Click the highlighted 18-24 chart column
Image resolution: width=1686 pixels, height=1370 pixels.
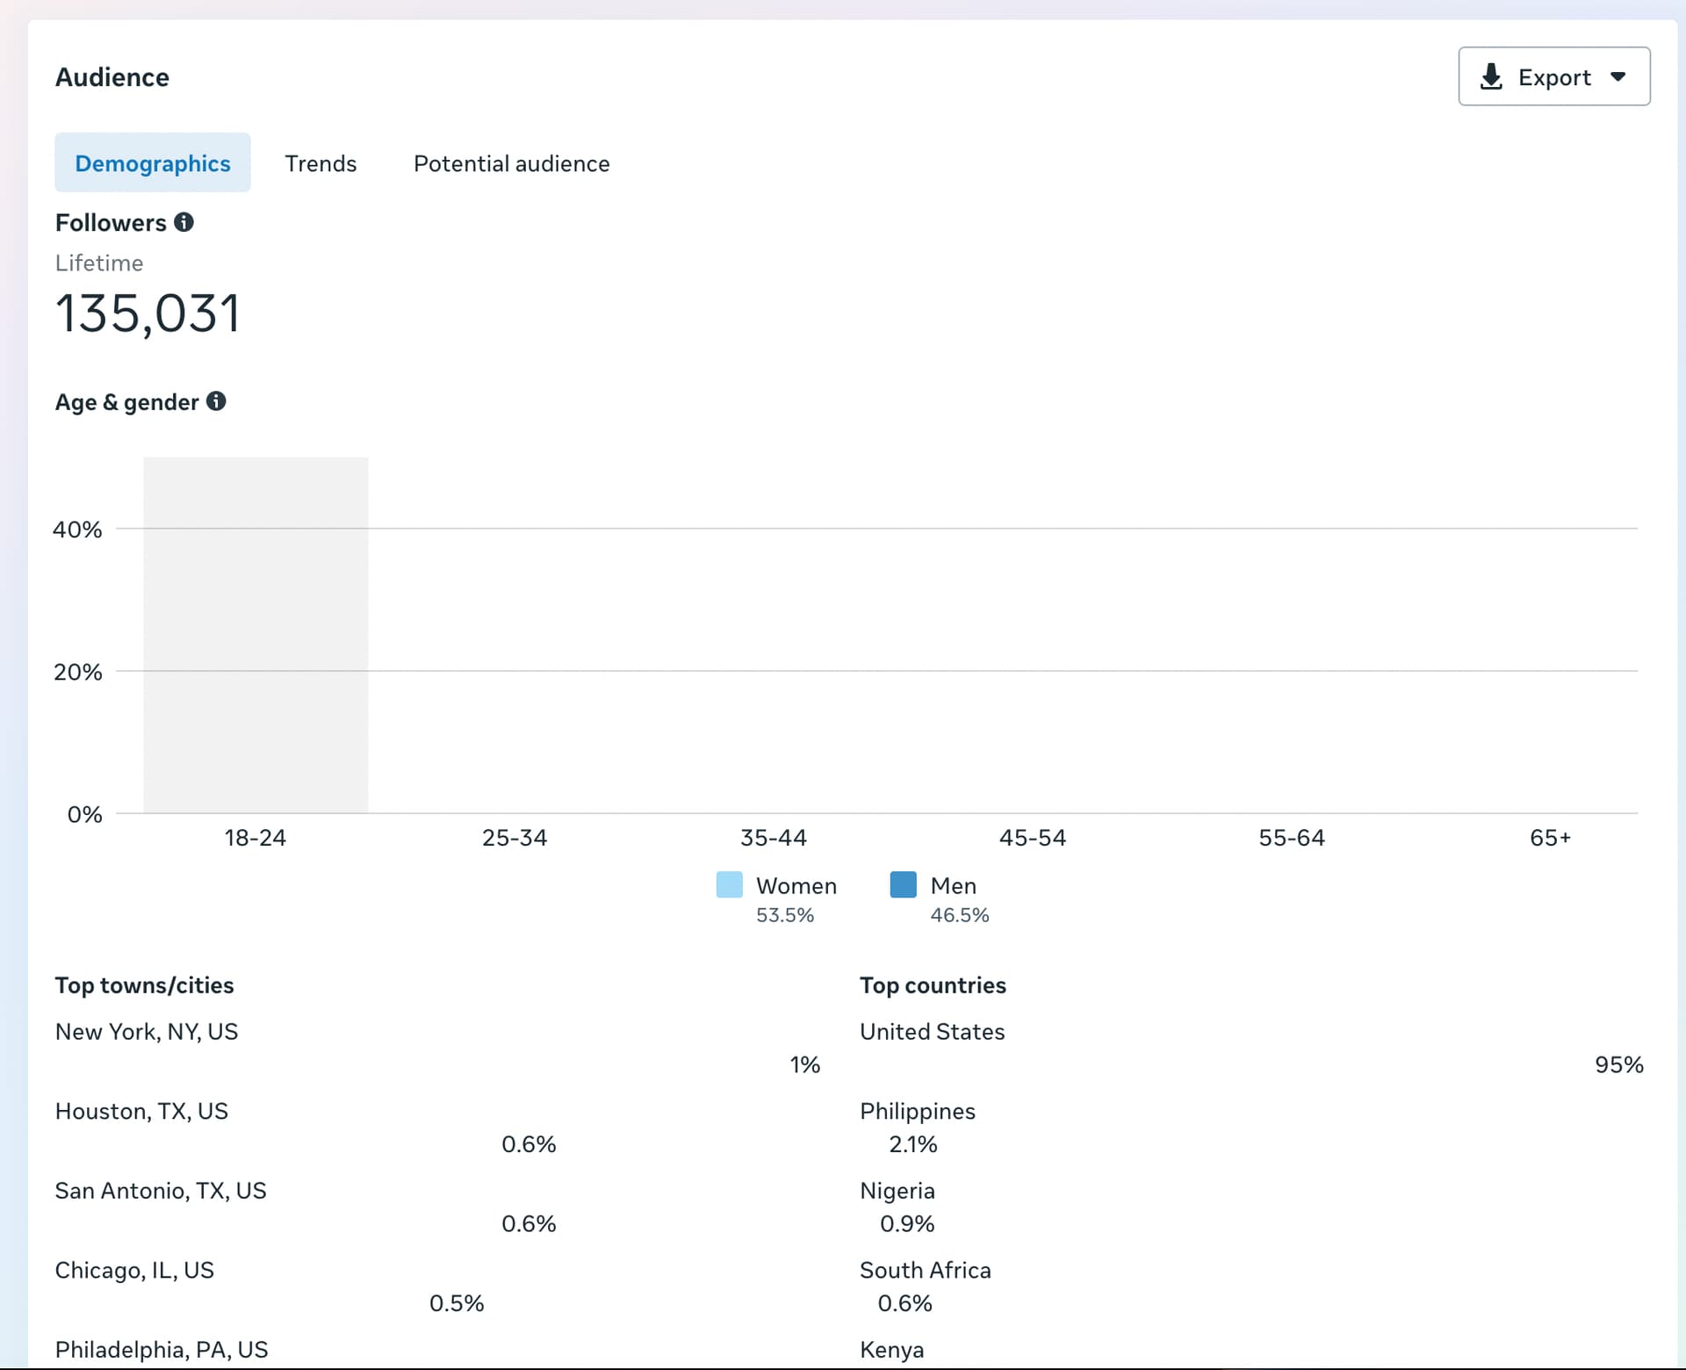coord(256,634)
